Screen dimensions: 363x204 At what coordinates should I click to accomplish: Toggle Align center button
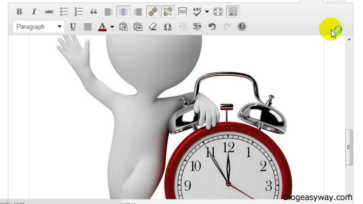point(123,12)
